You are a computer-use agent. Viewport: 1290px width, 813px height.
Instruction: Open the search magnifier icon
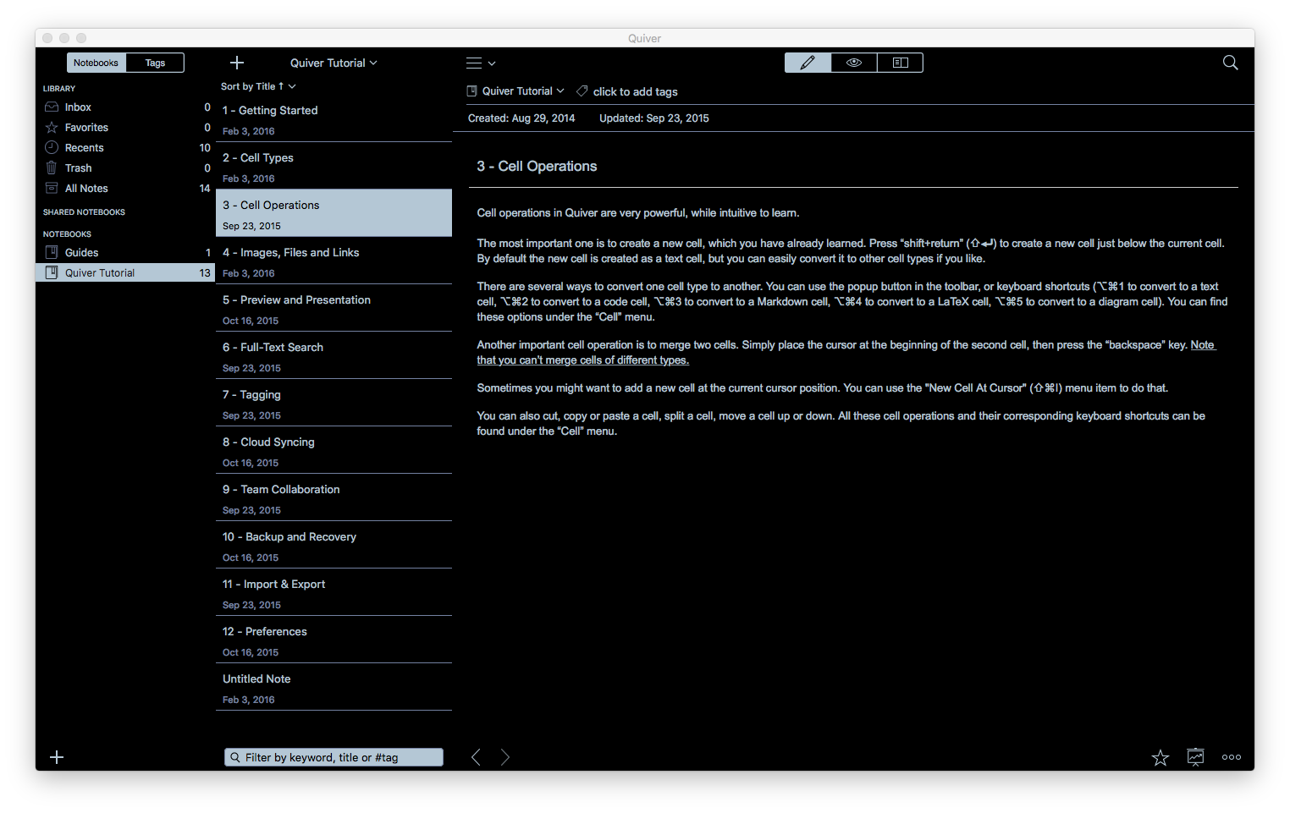pyautogui.click(x=1231, y=63)
